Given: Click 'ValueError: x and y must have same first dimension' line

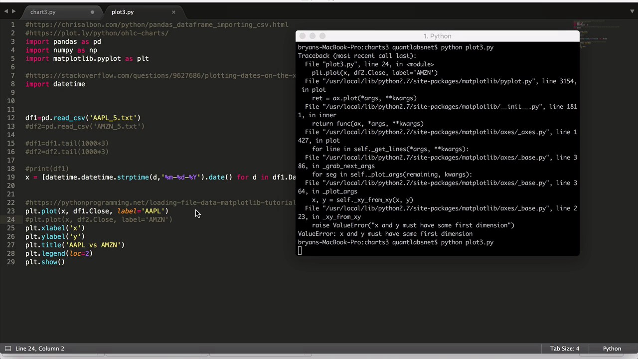Looking at the screenshot, I should [x=385, y=234].
